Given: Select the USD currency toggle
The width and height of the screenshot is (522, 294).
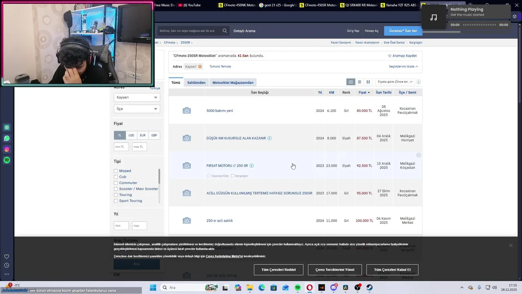Looking at the screenshot, I should point(131,135).
